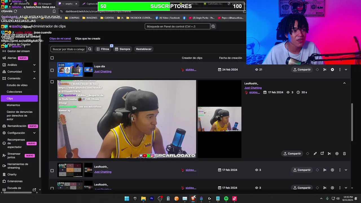Expand the Configuración sidebar section
The width and height of the screenshot is (361, 203).
tap(34, 133)
